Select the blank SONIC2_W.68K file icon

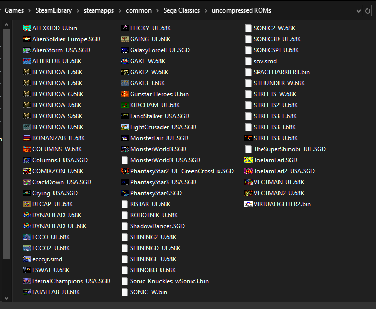point(249,28)
